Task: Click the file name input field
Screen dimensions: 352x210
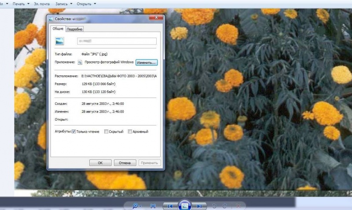Action: pyautogui.click(x=117, y=41)
